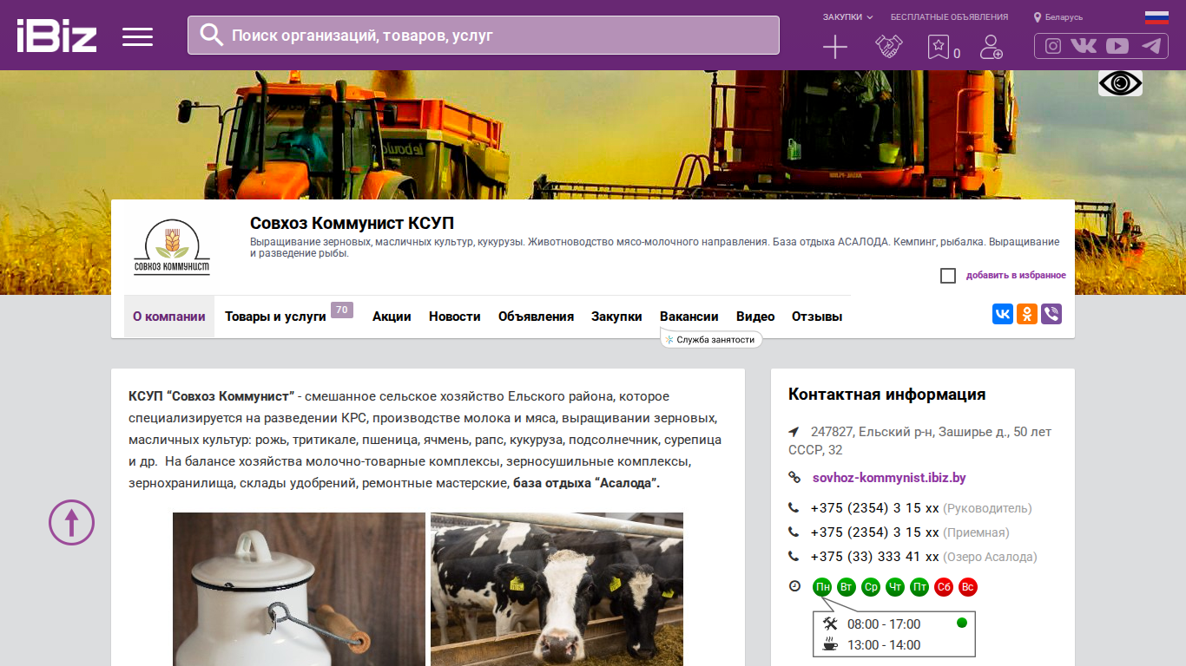Click working hours 08:00 - 17:00 row
1186x666 pixels.
(x=884, y=624)
